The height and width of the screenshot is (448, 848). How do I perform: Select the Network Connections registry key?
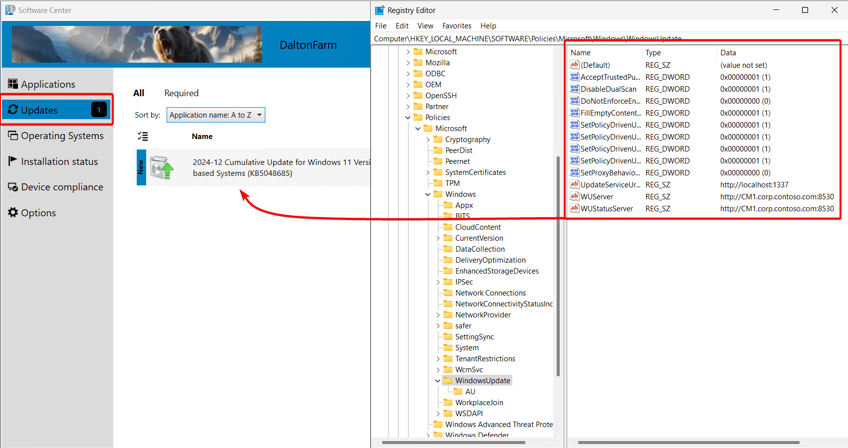(x=490, y=293)
